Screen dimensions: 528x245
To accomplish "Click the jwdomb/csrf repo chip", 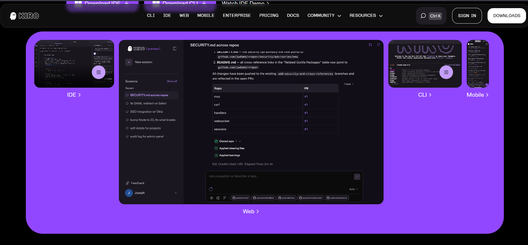I will coord(241,198).
